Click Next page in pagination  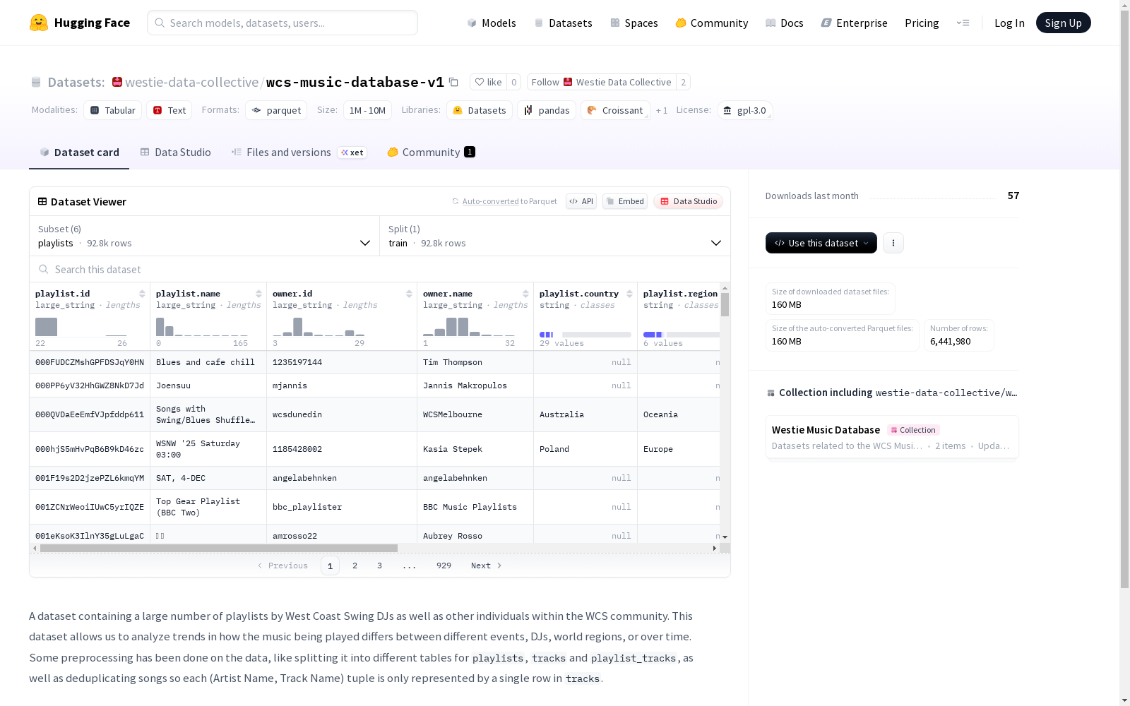[486, 566]
